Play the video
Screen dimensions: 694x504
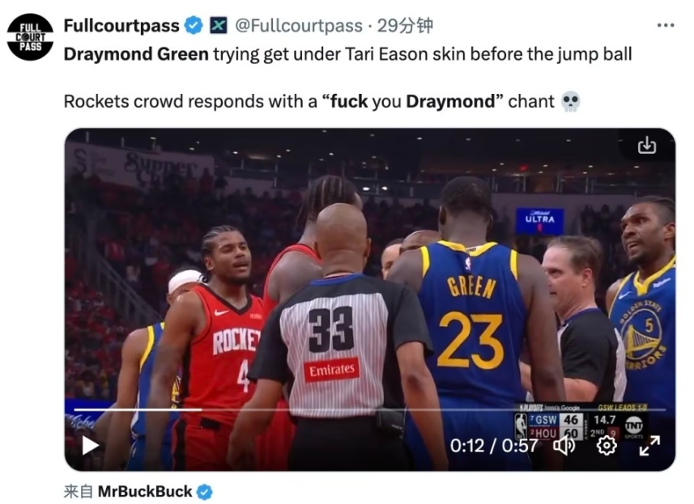click(90, 445)
